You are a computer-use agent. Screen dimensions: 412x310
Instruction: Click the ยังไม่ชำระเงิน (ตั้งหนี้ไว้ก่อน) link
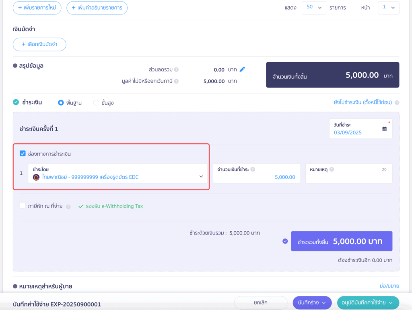point(363,102)
